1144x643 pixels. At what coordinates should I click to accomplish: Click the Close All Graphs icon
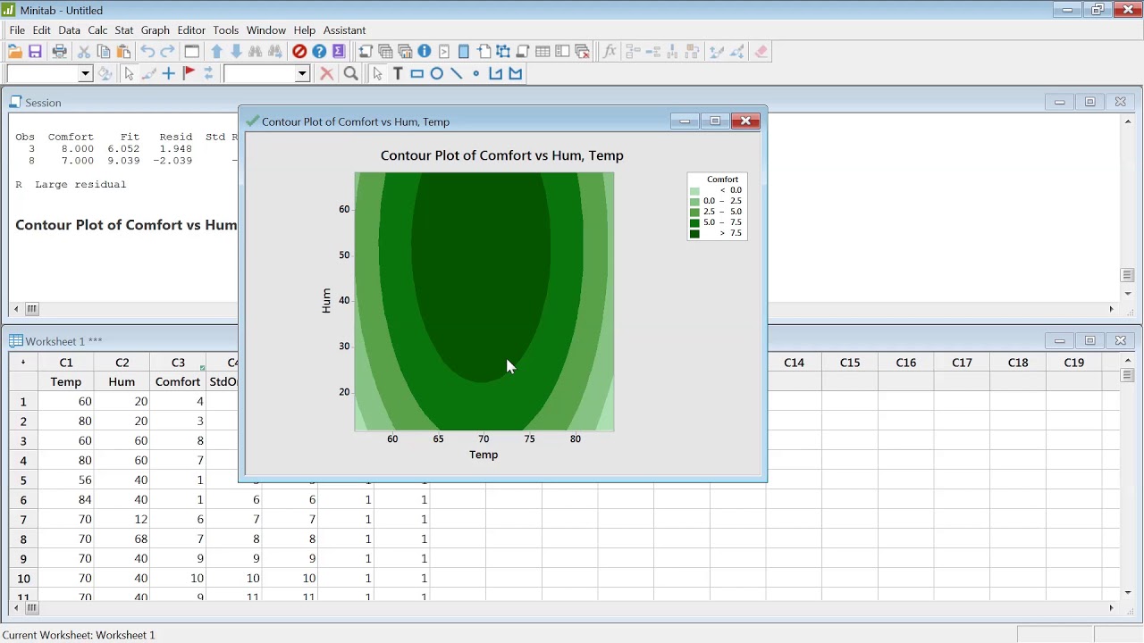582,52
